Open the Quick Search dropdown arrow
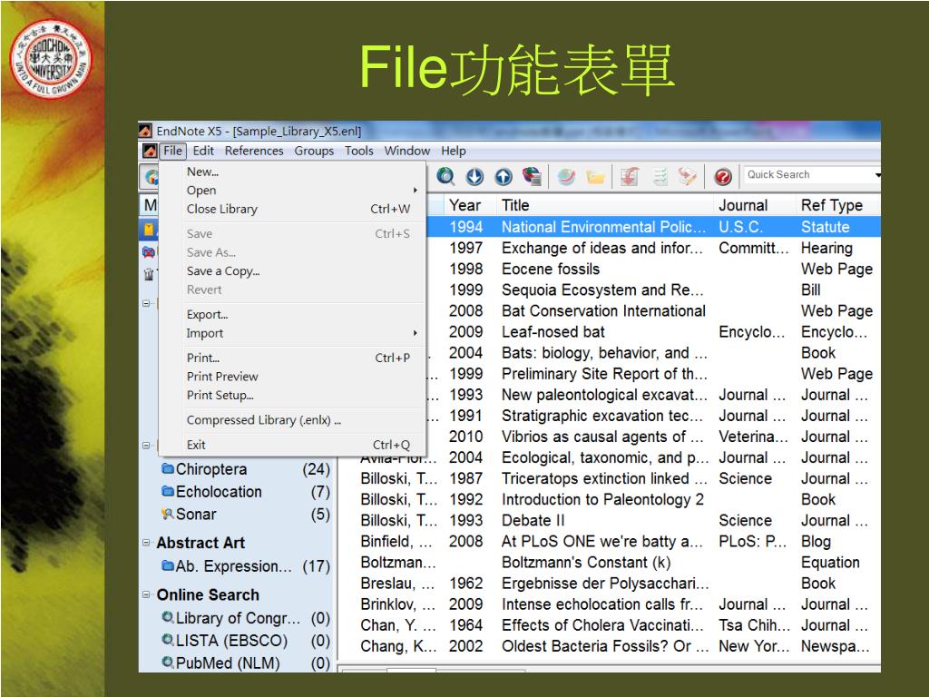 (877, 175)
